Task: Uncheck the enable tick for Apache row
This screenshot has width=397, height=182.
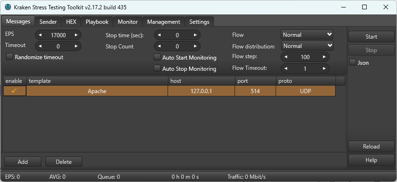Action: point(14,91)
